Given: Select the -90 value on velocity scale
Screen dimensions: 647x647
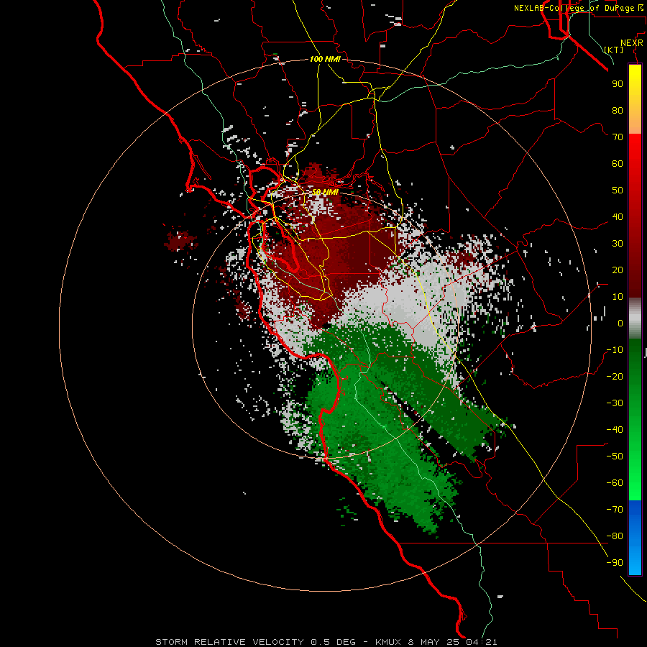Looking at the screenshot, I should tap(615, 563).
